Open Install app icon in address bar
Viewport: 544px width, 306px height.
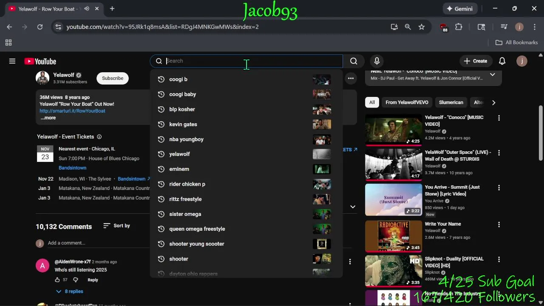coord(394,27)
